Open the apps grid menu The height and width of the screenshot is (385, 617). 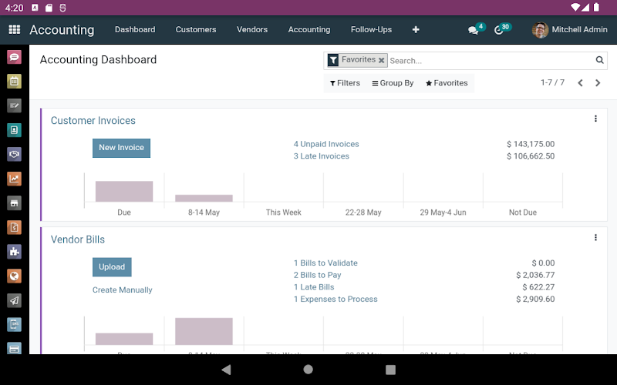pos(14,29)
